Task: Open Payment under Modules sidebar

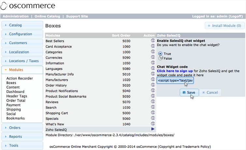Action: coord(13,105)
